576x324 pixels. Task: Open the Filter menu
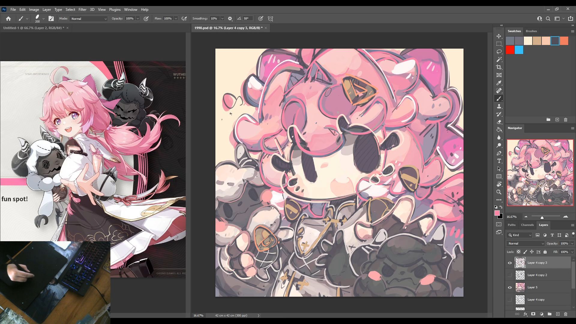click(x=82, y=10)
